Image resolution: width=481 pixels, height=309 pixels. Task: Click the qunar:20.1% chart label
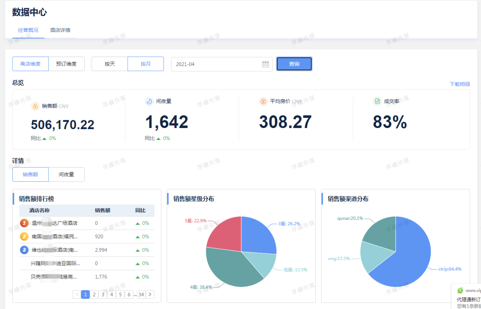coord(350,218)
